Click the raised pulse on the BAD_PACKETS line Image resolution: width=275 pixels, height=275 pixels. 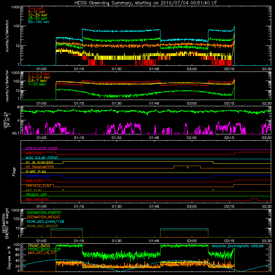pos(255,199)
